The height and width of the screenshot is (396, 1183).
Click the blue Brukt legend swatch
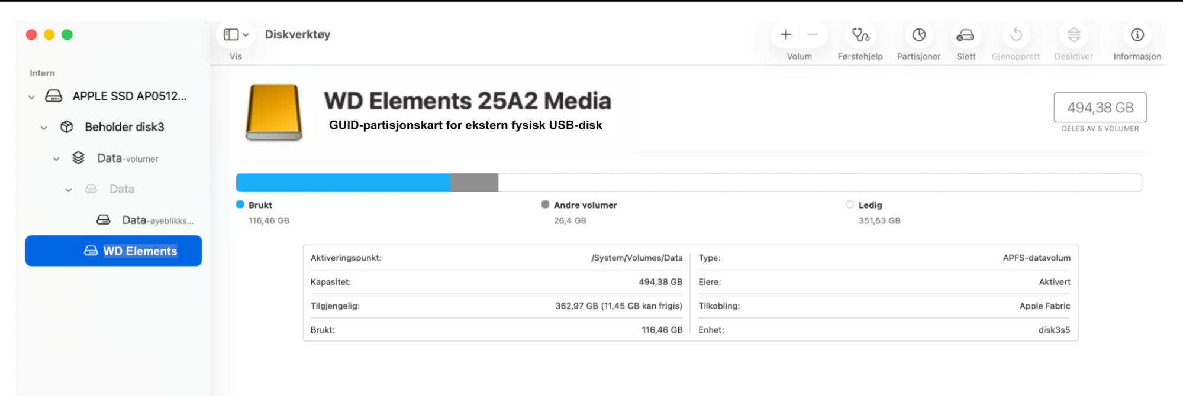tap(240, 205)
